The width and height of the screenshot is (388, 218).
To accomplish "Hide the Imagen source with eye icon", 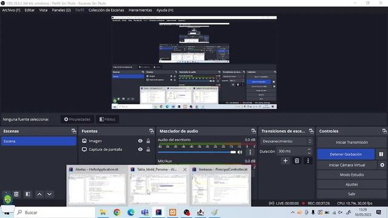I will point(140,141).
